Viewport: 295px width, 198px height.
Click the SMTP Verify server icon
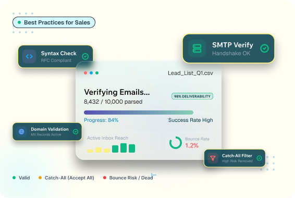(197, 48)
